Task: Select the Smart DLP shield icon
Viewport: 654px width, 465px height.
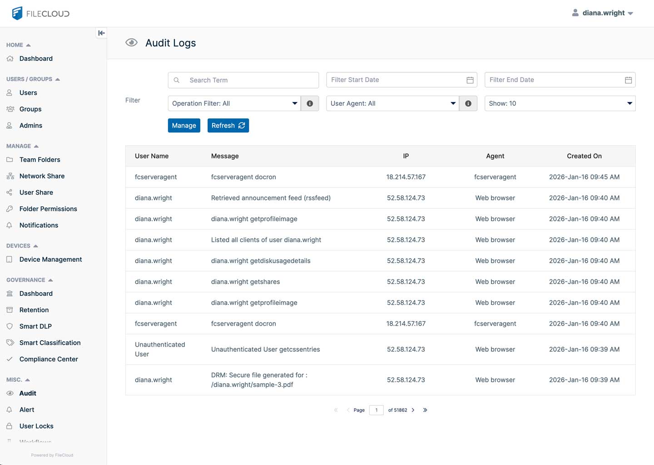Action: pos(10,326)
